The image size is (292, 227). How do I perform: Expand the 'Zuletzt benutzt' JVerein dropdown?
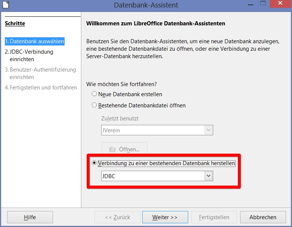click(209, 130)
